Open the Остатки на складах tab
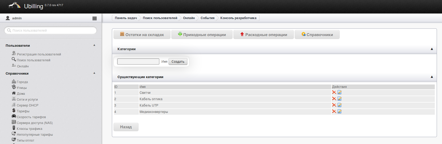The width and height of the screenshot is (442, 144). [142, 35]
